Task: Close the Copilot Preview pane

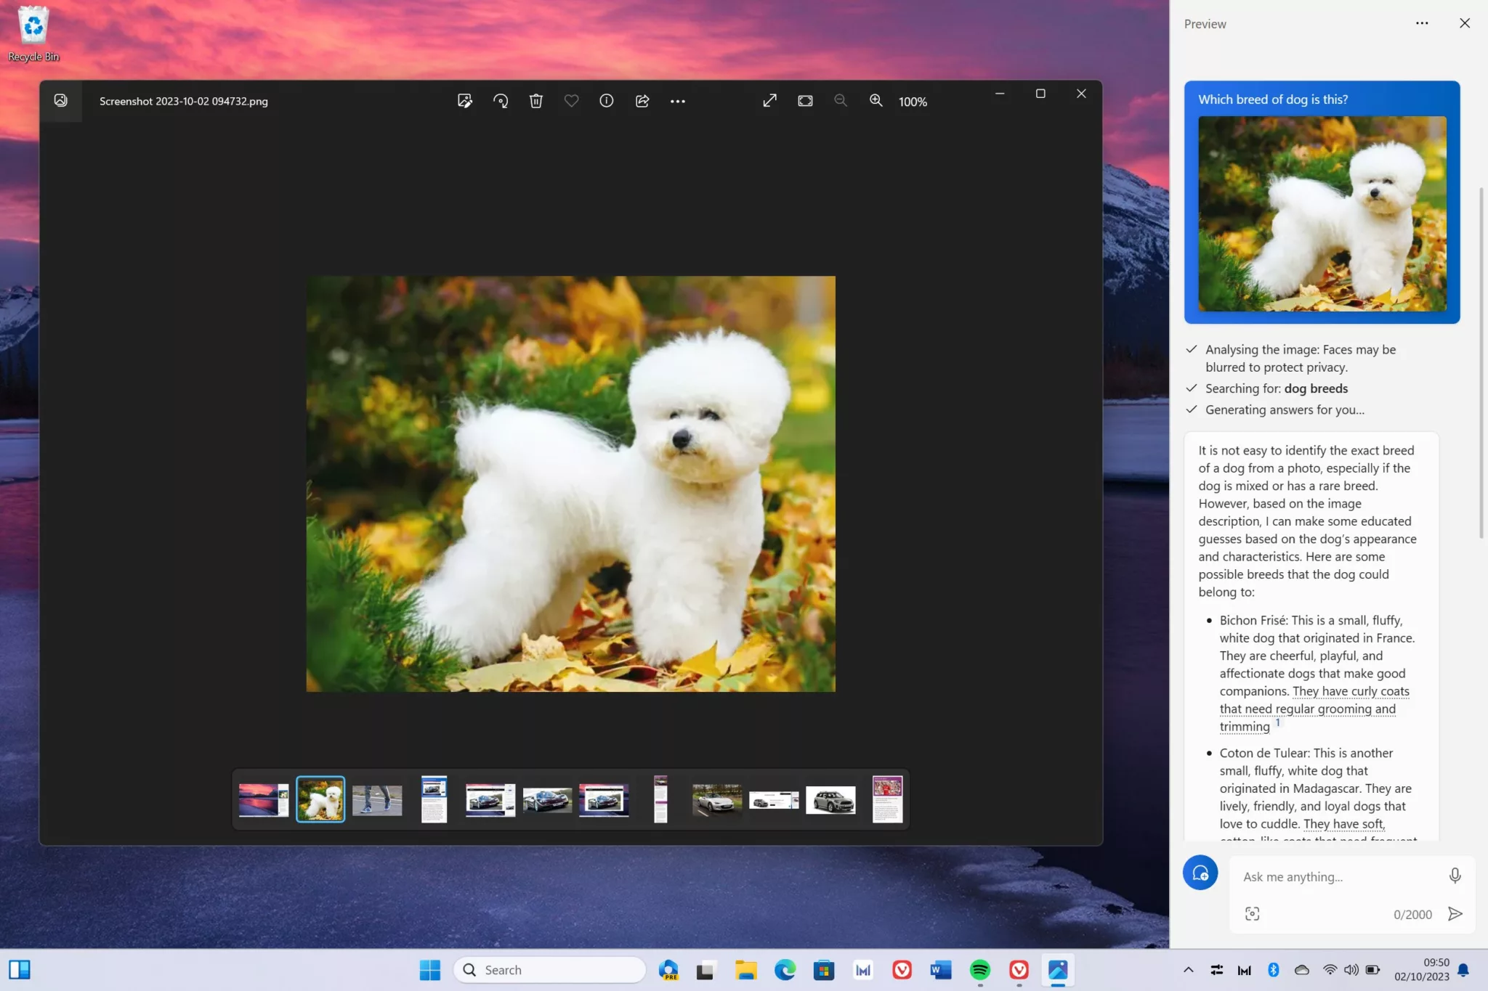Action: (x=1465, y=23)
